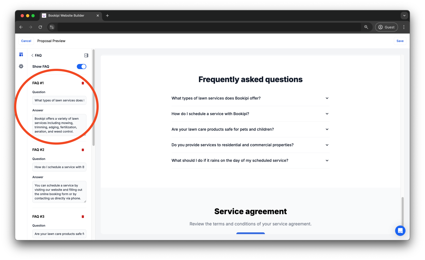Click the browser back arrow

point(21,27)
